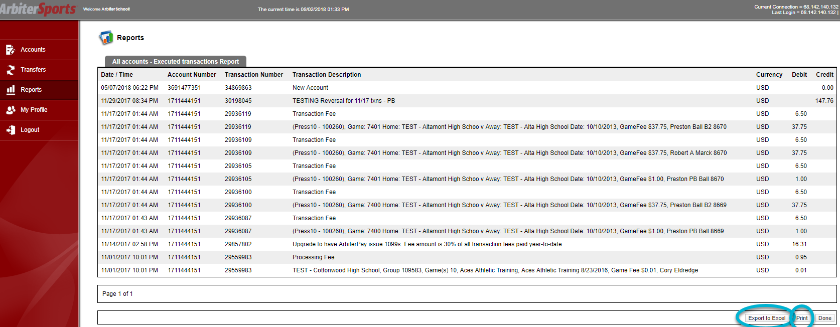Click the Upgrade to ArbiterPay 1099s description
840x327 pixels.
428,244
